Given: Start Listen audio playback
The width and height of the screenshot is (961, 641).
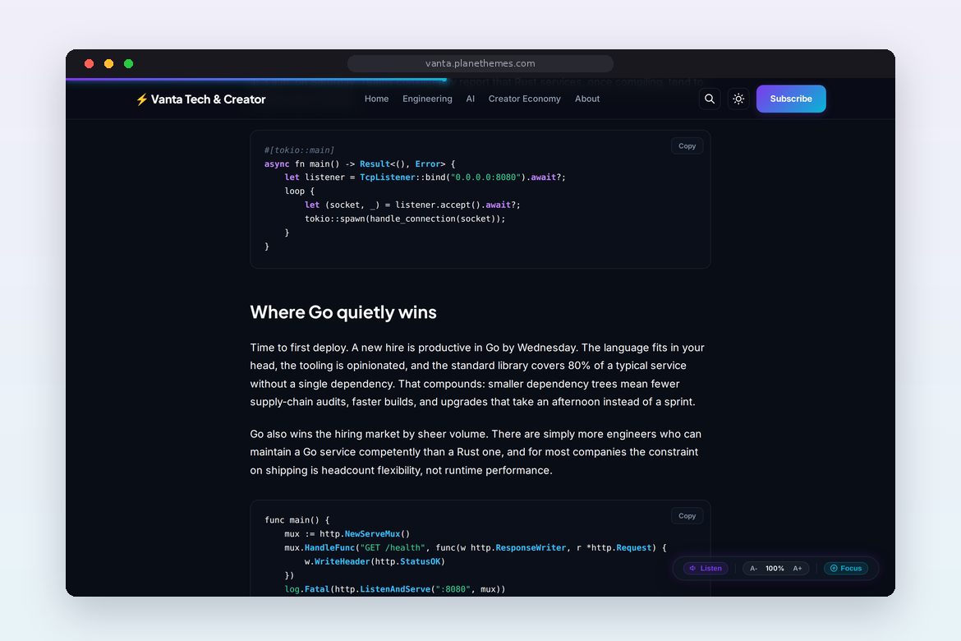Looking at the screenshot, I should (x=706, y=568).
